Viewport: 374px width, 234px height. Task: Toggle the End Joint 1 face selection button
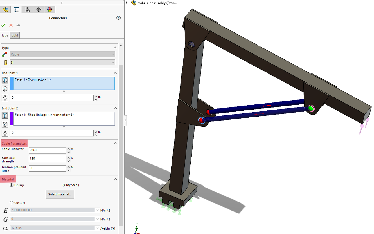coord(5,80)
